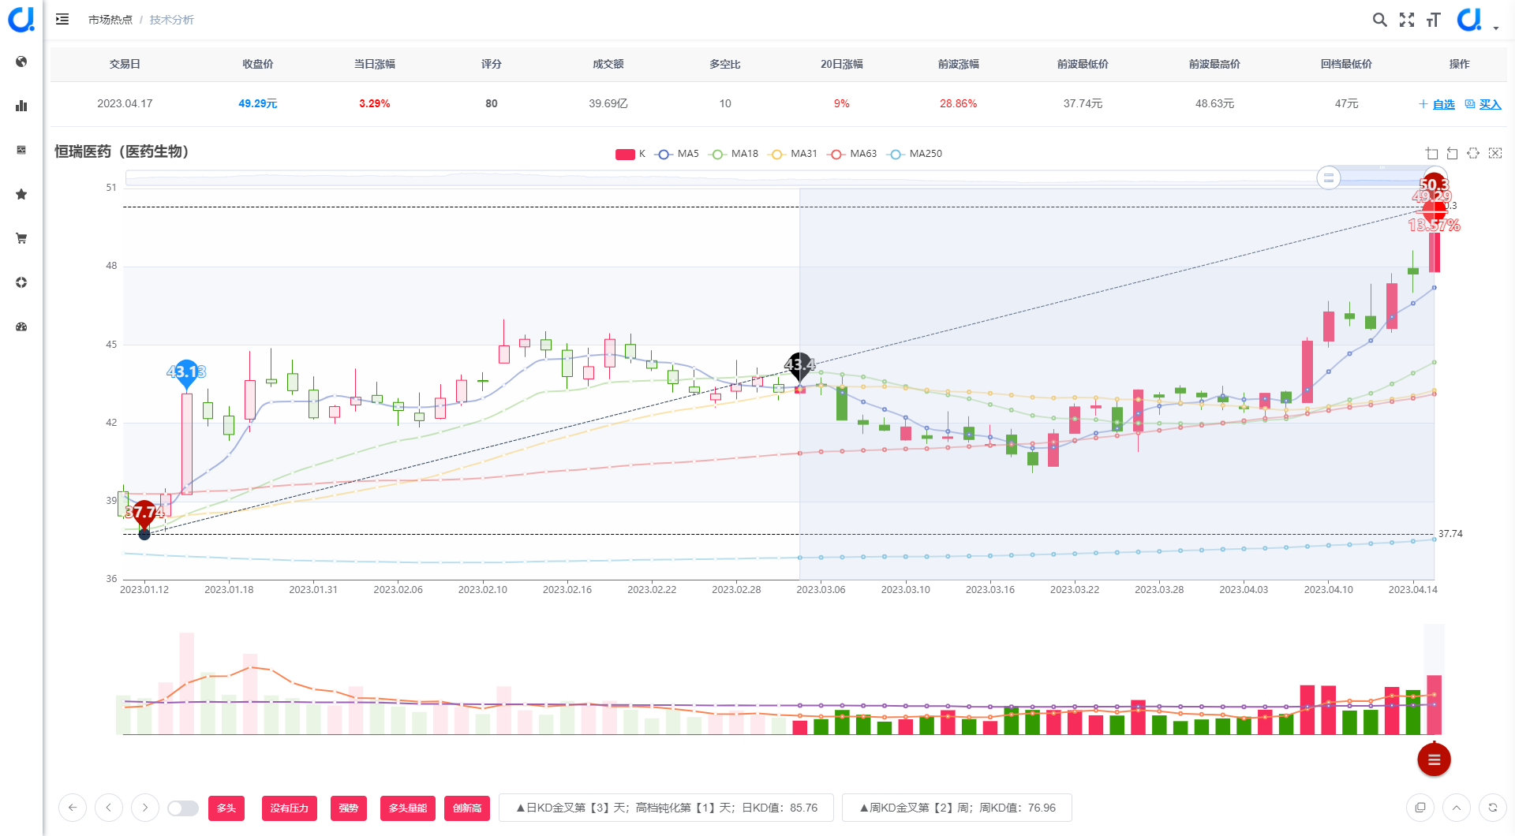Open the globe icon in left sidebar
The width and height of the screenshot is (1515, 836).
click(21, 62)
